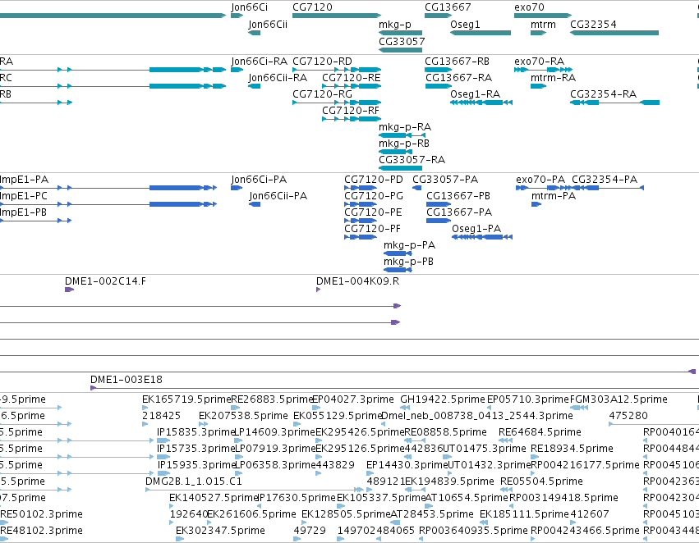Click EST EP05710.3prime
699x543 pixels.
tap(489, 408)
